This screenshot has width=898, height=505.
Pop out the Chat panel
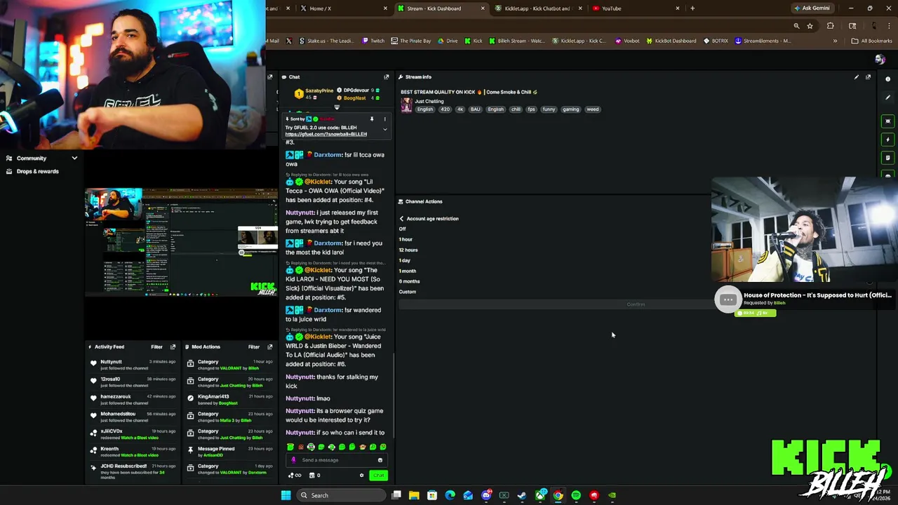tap(386, 77)
